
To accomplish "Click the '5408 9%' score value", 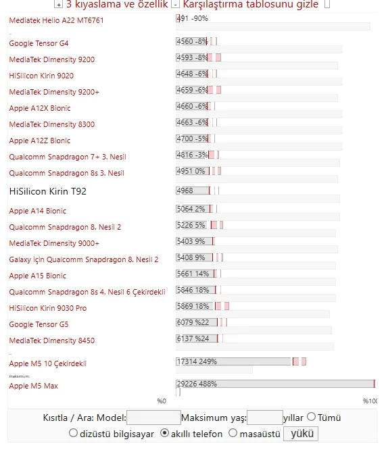I will (x=191, y=257).
